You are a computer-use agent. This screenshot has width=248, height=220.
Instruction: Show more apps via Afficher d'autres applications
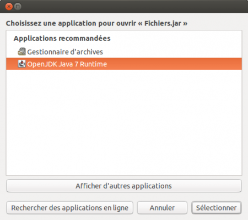pos(124,186)
